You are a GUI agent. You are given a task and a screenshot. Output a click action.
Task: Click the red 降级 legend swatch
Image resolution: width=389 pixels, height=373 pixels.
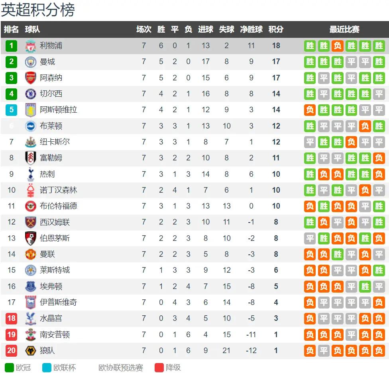pos(159,367)
